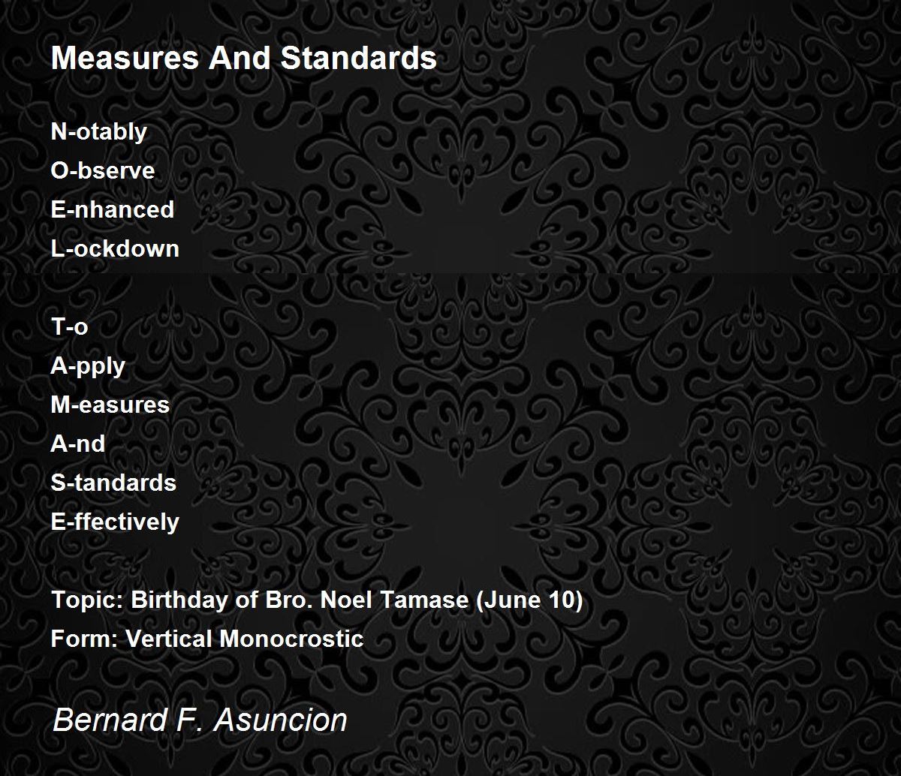This screenshot has width=901, height=776.
Task: Click the Topic line about Bro. Noel Tamase
Action: pos(317,600)
